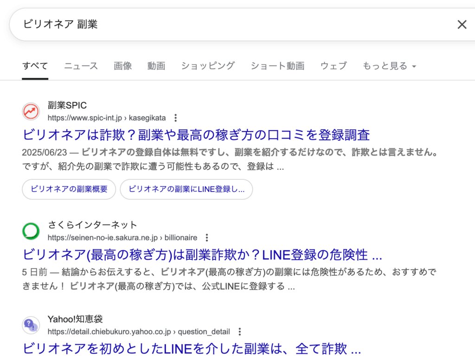This screenshot has height=360, width=475.
Task: Open result ビリオネアは詐欺？副業や最高の稼ぎ方の口コミを登録調査
Action: (196, 135)
